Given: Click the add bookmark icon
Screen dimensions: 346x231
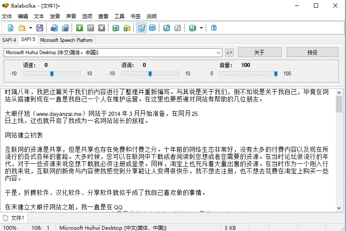Looking at the screenshot, I should 166,28.
